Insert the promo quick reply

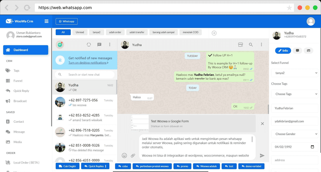pos(182,166)
